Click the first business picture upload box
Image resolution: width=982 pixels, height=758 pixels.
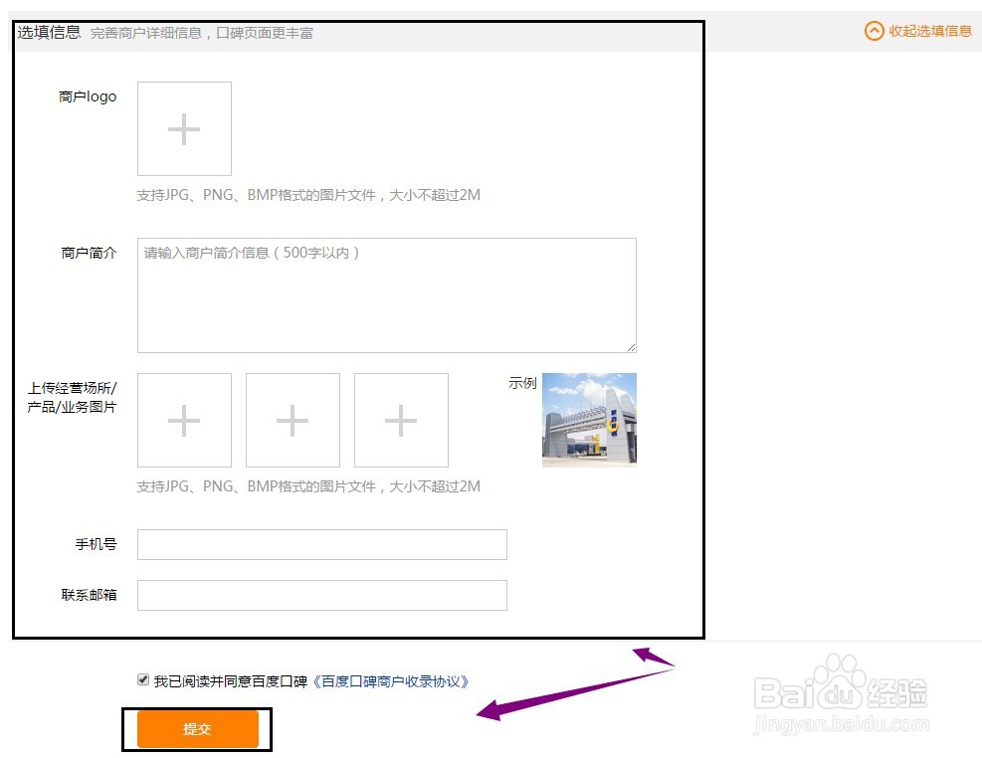tap(184, 420)
